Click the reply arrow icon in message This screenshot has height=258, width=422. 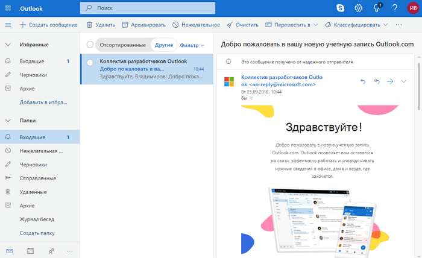coord(363,81)
